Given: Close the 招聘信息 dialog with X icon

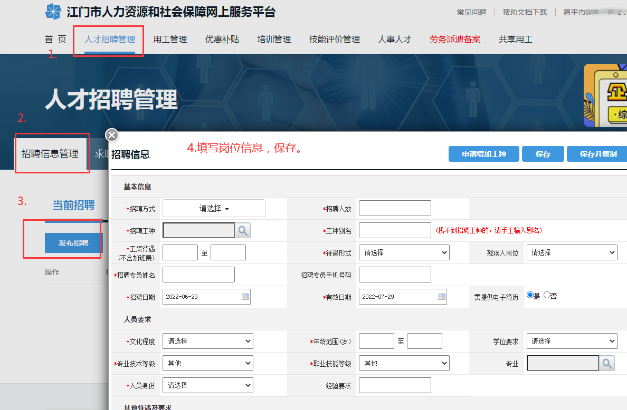Looking at the screenshot, I should coord(112,135).
